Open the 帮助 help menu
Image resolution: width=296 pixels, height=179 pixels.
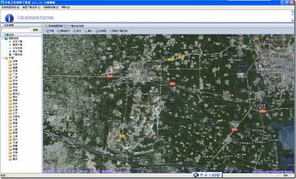pyautogui.click(x=66, y=7)
